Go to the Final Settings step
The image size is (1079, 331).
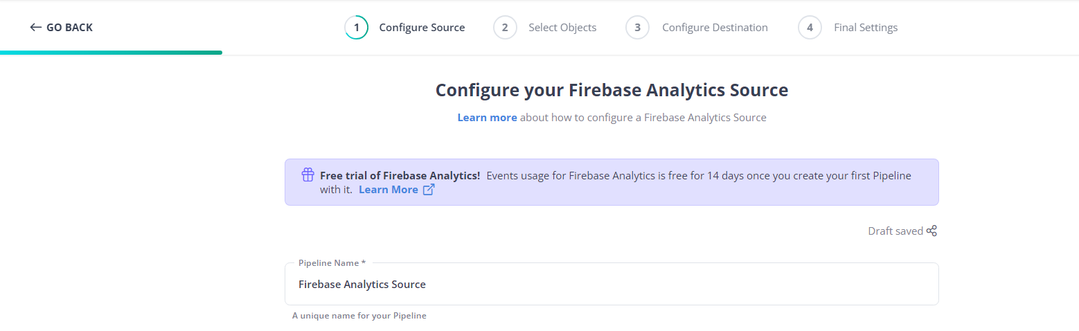click(x=865, y=28)
